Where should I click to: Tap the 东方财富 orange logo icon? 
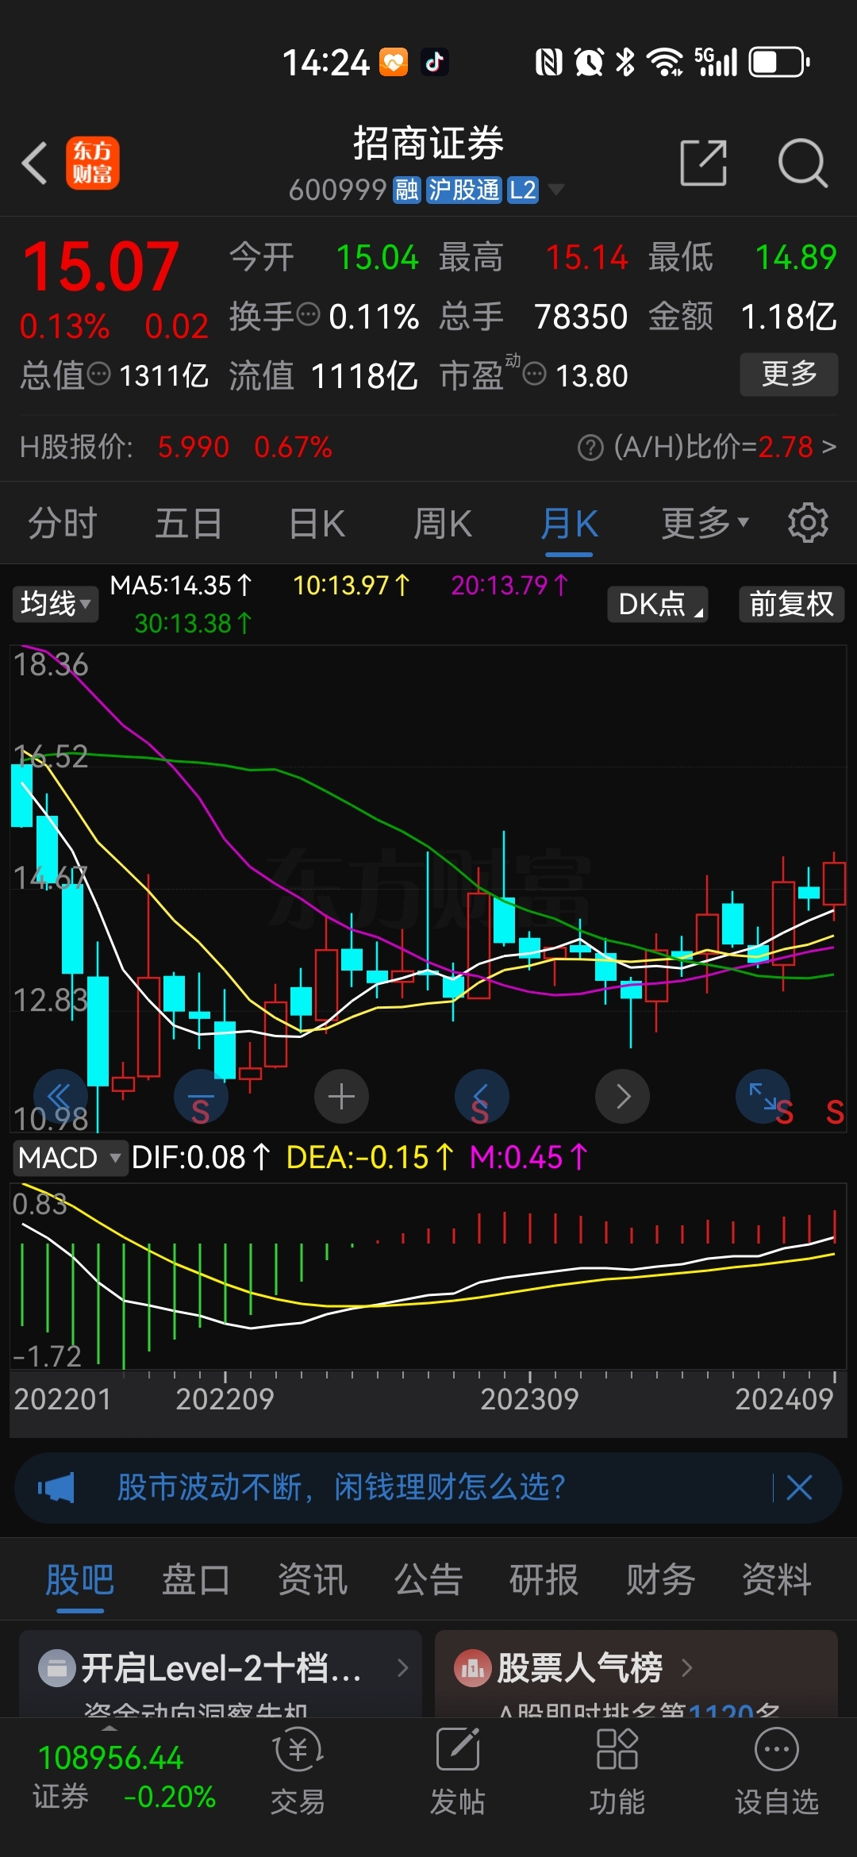(x=92, y=163)
